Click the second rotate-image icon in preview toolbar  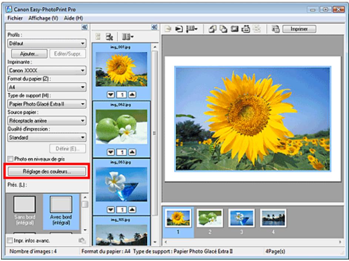pos(223,29)
